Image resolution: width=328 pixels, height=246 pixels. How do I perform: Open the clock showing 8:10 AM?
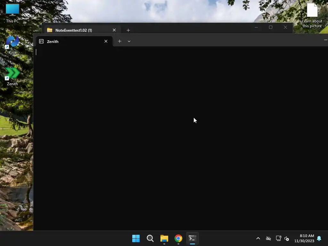tap(304, 238)
